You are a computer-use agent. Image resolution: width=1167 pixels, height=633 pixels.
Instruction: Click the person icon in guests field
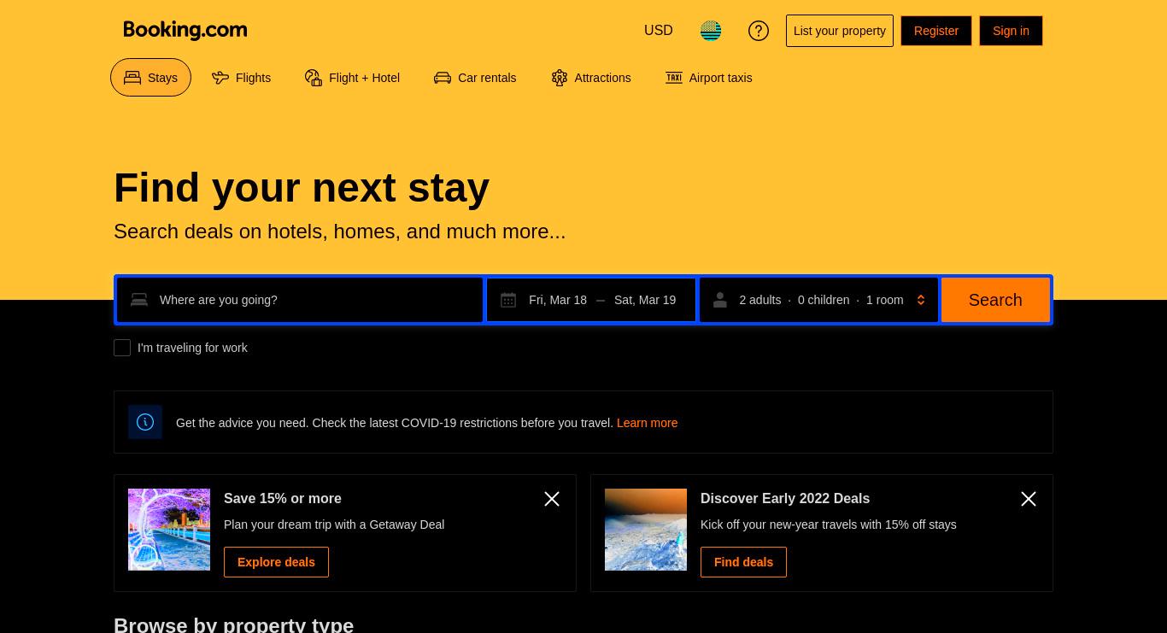[x=720, y=300]
